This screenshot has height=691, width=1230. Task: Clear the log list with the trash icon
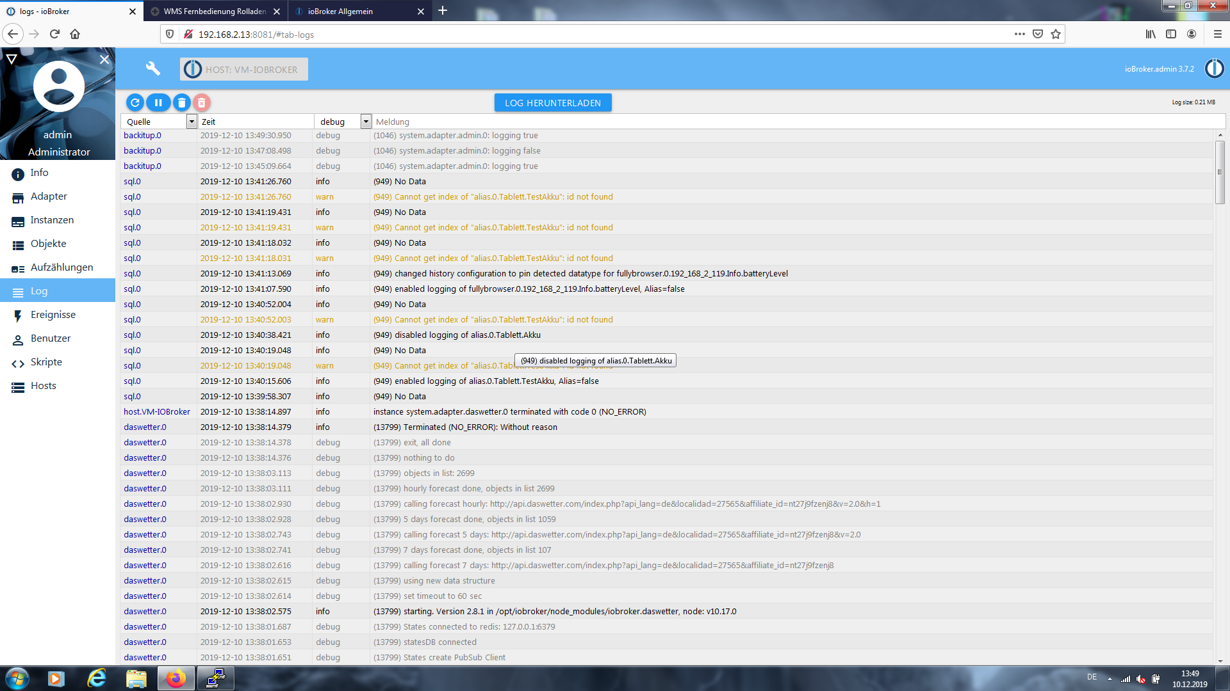pyautogui.click(x=182, y=102)
